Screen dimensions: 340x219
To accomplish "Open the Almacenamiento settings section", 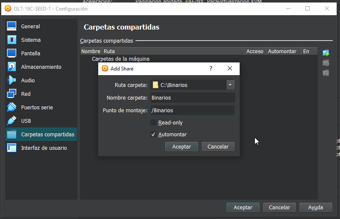I will pyautogui.click(x=41, y=67).
